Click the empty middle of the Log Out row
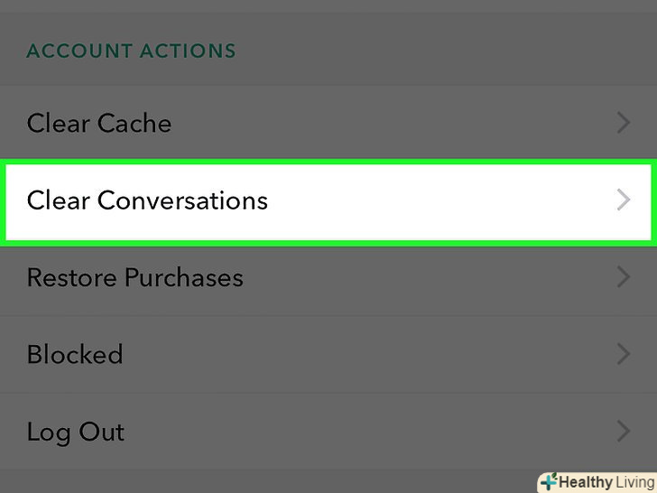 coord(361,432)
